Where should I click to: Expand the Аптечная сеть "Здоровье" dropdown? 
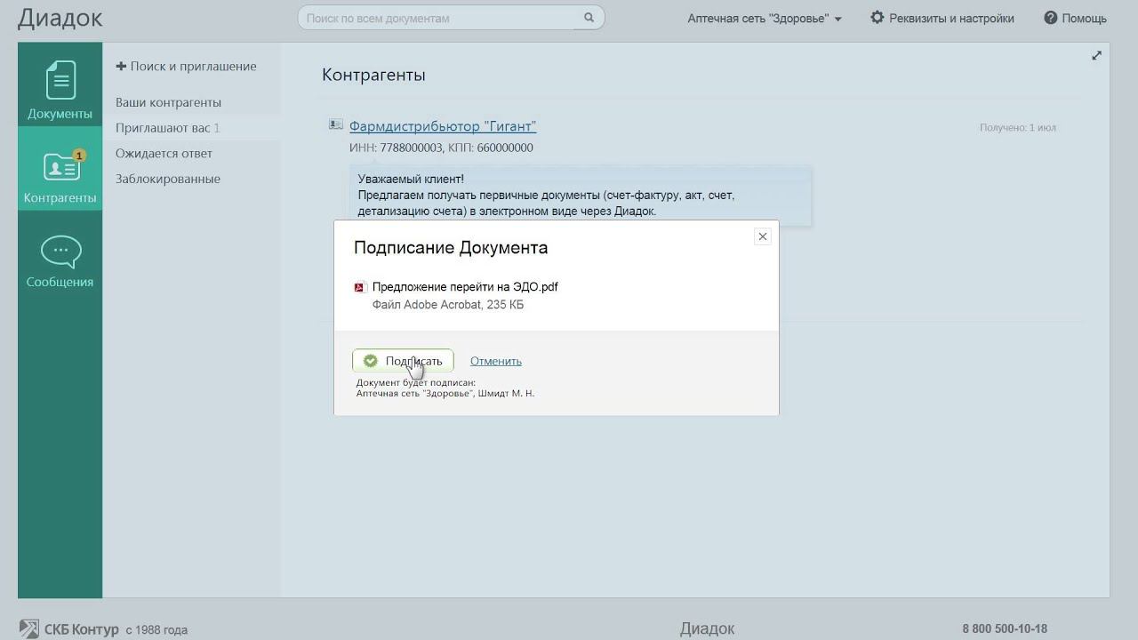765,18
